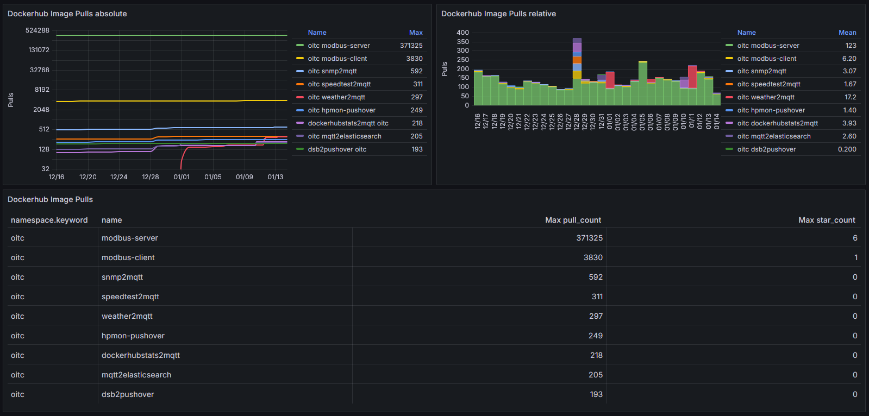Screen dimensions: 869x416
Task: Toggle oitc mqtt2elasticsearch label in absolute legend
Action: coord(345,136)
